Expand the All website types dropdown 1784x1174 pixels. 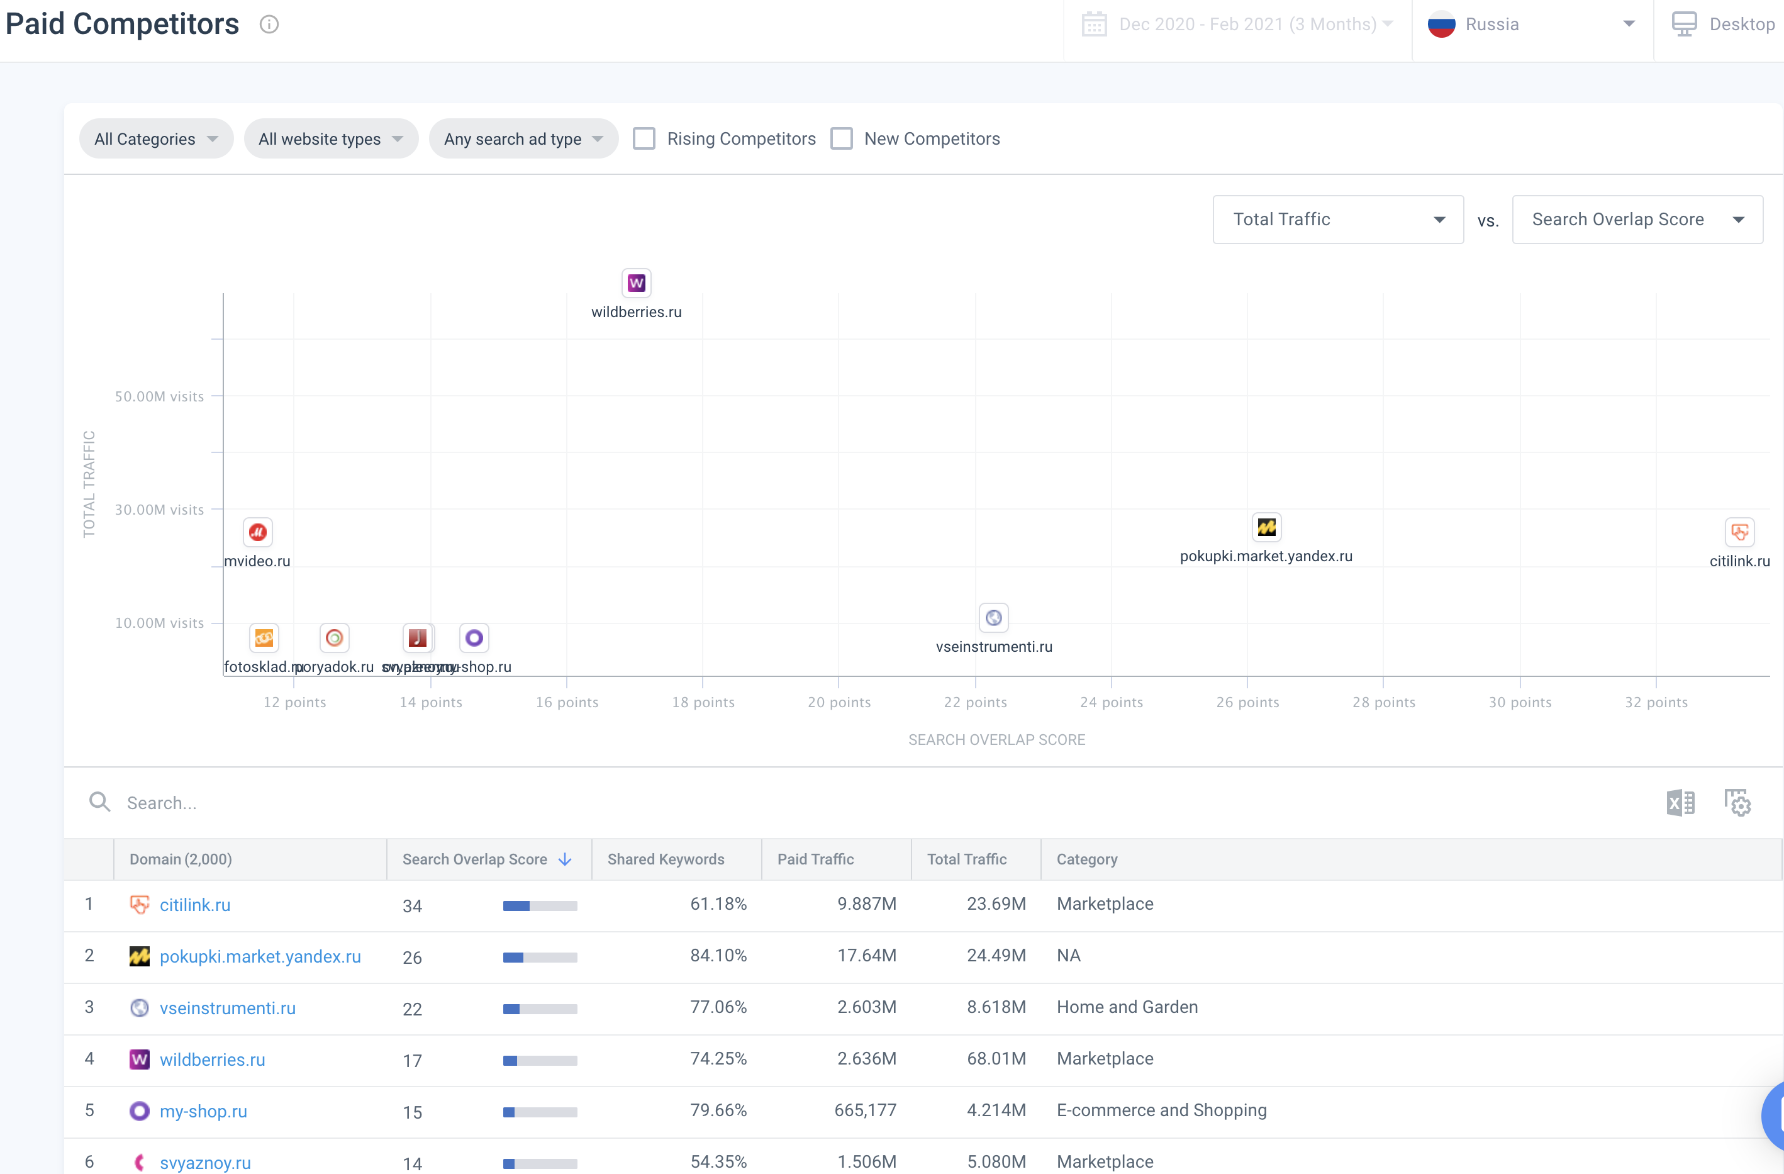tap(330, 138)
